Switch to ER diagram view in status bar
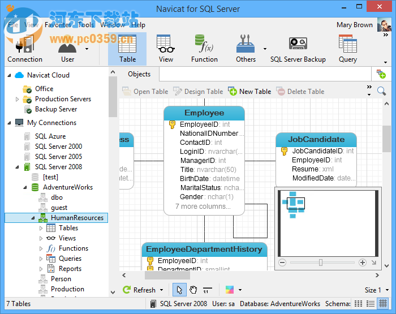Image resolution: width=396 pixels, height=314 pixels. pyautogui.click(x=383, y=303)
